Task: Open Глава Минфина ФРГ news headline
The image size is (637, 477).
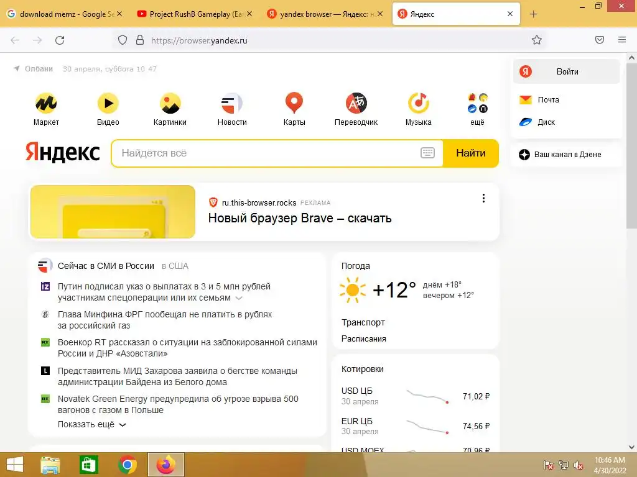Action: tap(165, 320)
